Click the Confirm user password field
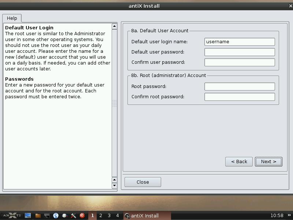The height and width of the screenshot is (220, 293). point(240,62)
